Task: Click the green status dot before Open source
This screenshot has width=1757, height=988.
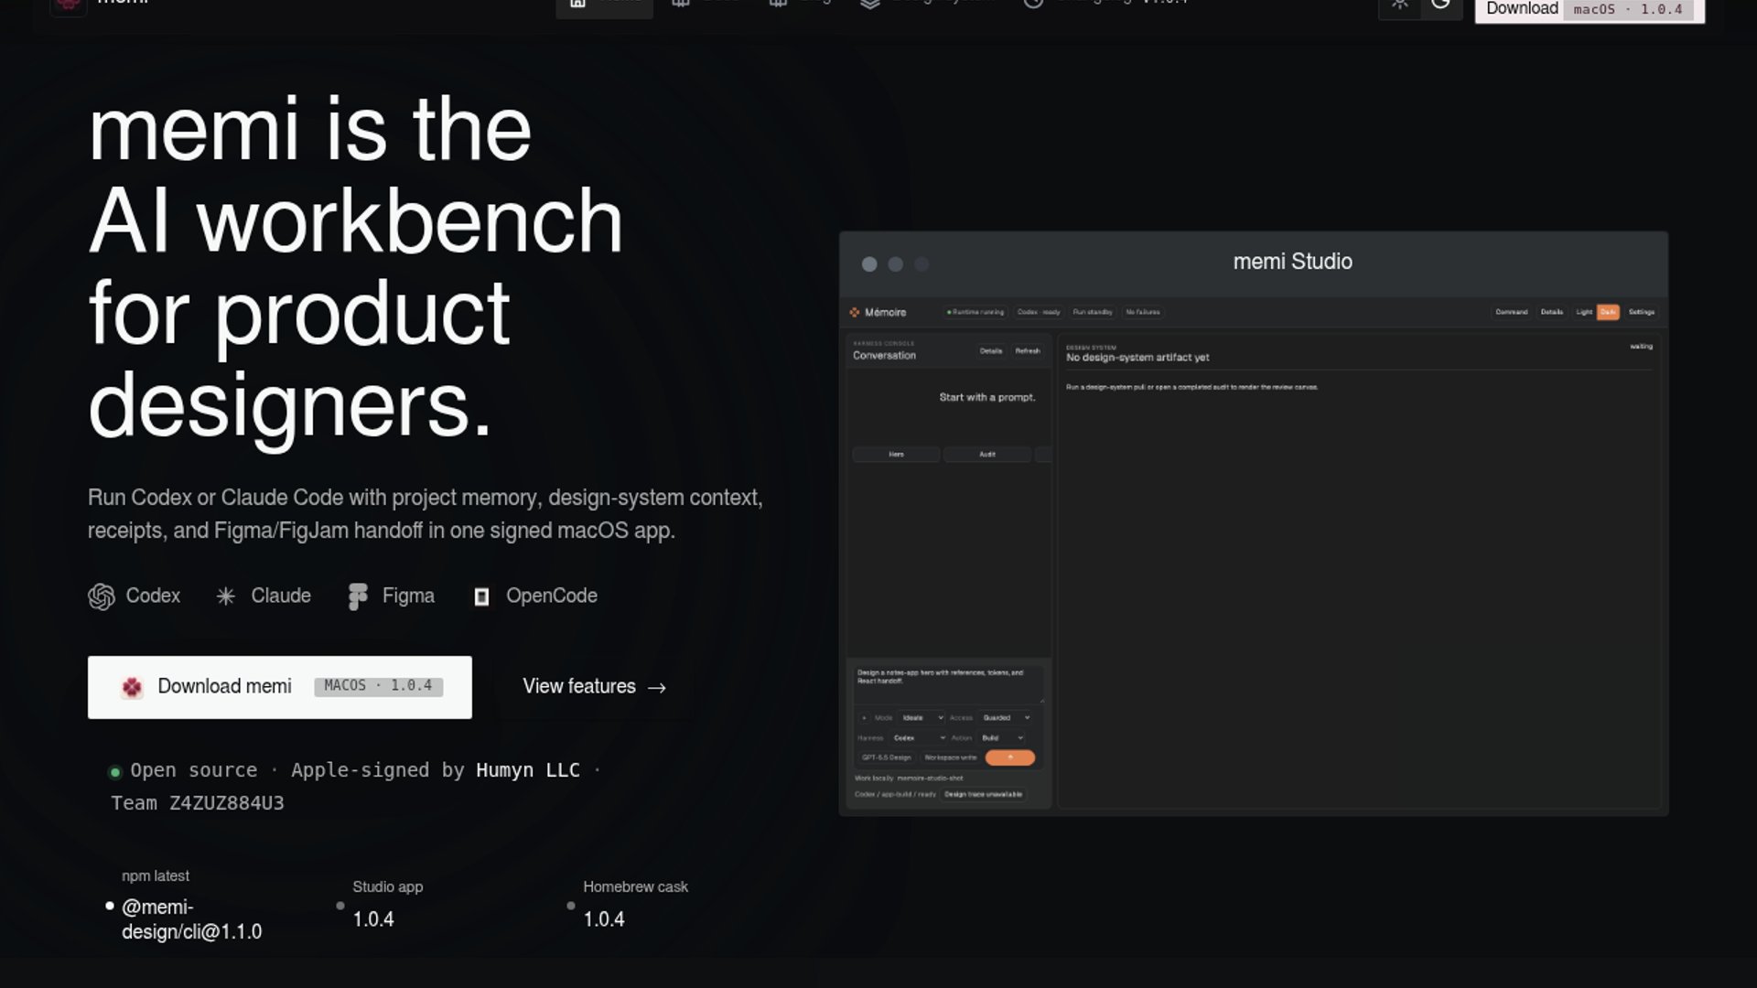Action: click(x=114, y=772)
